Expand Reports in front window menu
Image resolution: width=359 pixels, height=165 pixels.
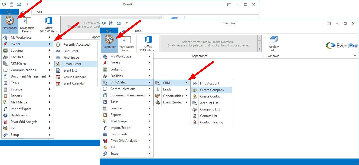pyautogui.click(x=127, y=115)
